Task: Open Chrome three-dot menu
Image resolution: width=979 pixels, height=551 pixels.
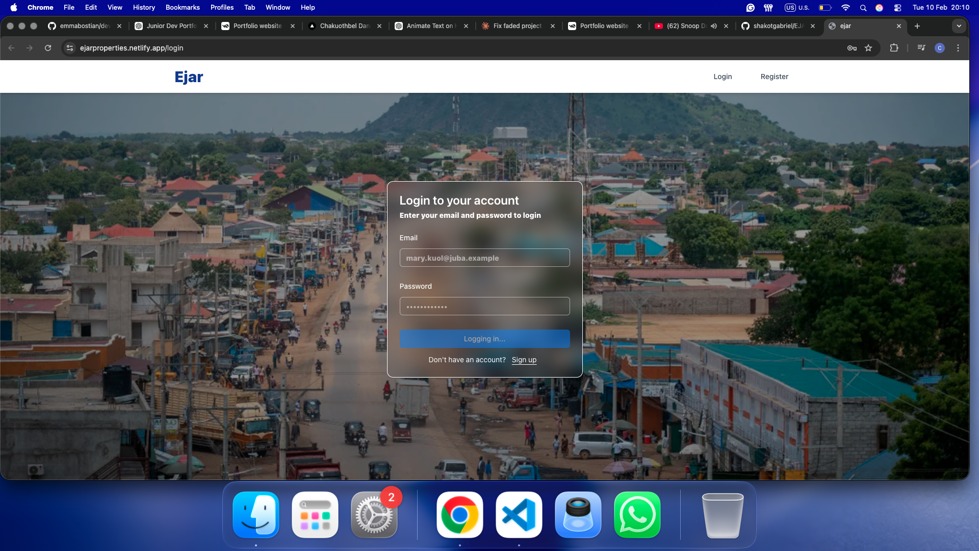Action: 958,48
